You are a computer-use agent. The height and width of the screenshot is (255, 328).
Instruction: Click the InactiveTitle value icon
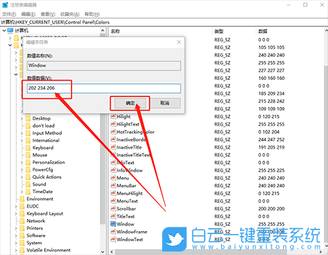[x=113, y=147]
